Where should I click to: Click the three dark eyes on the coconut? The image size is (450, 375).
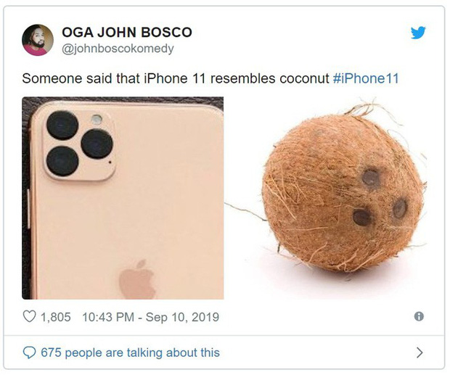click(x=380, y=197)
